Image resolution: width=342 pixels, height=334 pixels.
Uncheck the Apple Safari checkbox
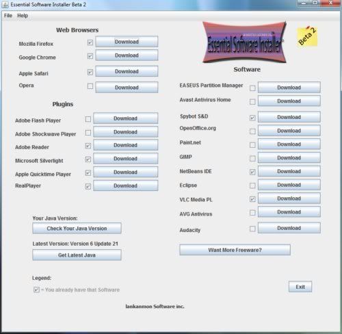[x=90, y=72]
